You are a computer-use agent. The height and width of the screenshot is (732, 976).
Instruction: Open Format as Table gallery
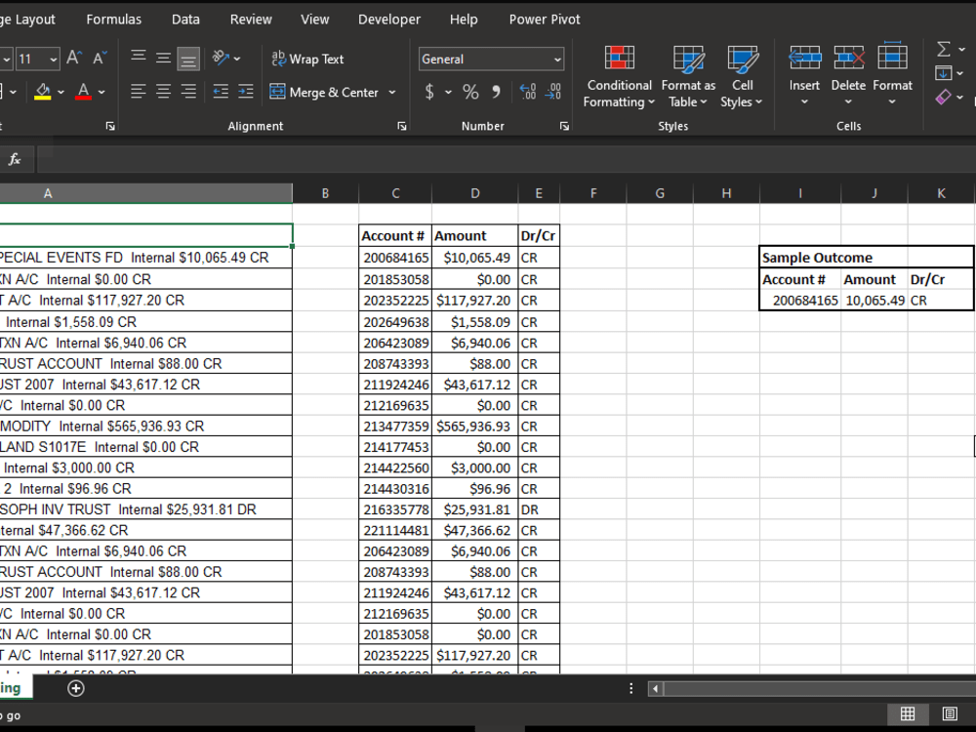[688, 76]
